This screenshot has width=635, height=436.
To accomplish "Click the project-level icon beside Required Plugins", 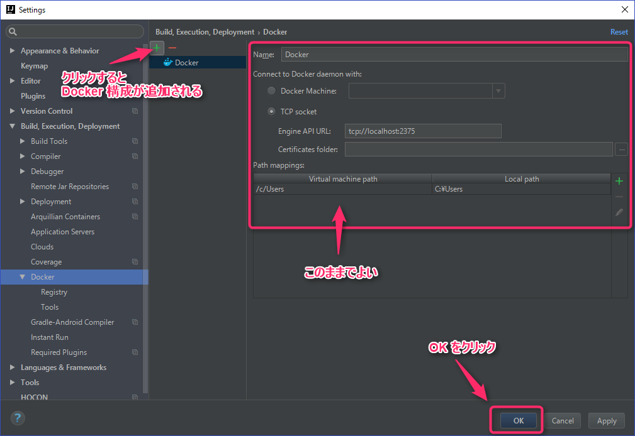I will 135,352.
